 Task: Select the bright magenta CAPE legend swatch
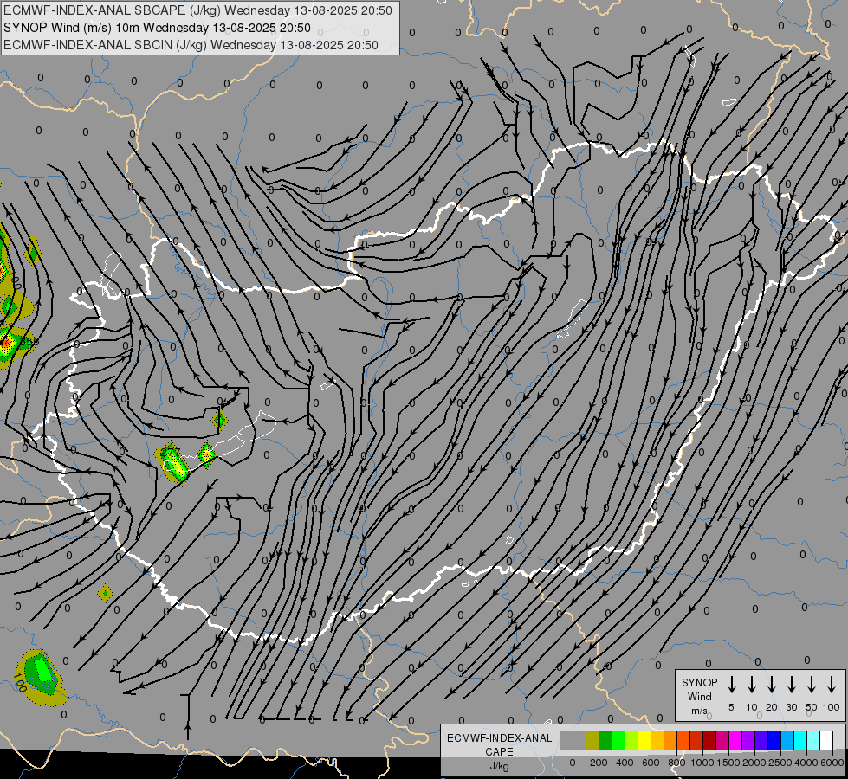[736, 740]
